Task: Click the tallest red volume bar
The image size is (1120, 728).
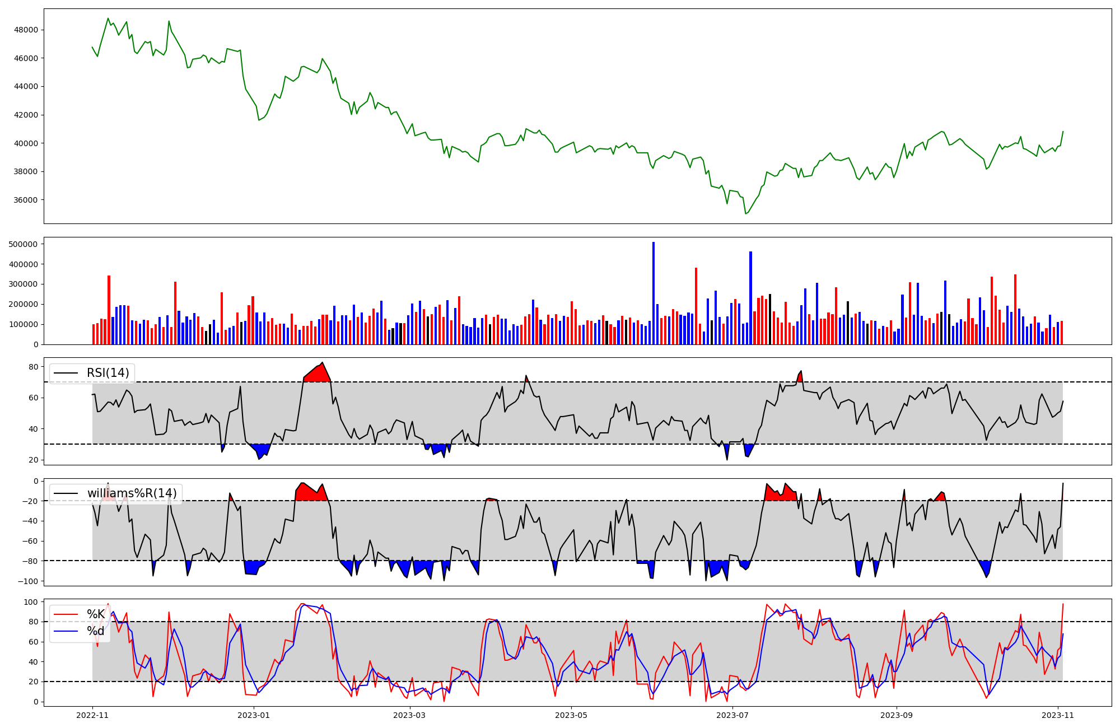Action: pyautogui.click(x=696, y=305)
